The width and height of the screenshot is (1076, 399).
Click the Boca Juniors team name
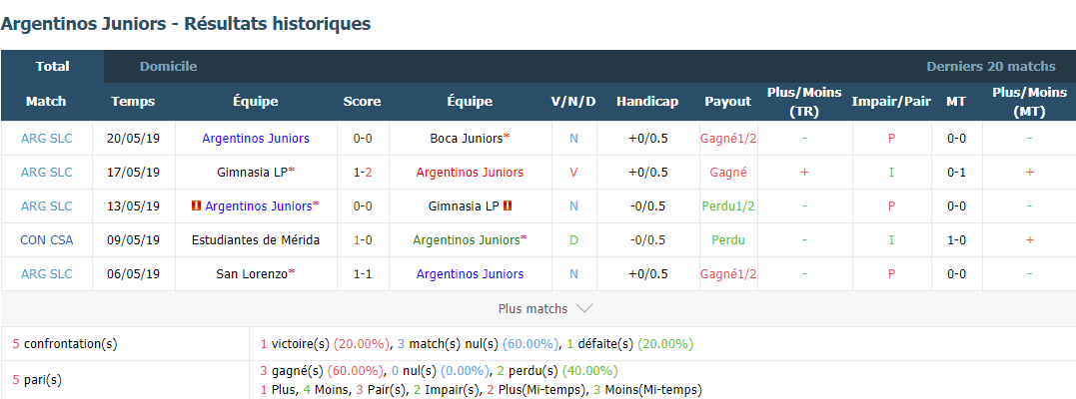coord(467,138)
